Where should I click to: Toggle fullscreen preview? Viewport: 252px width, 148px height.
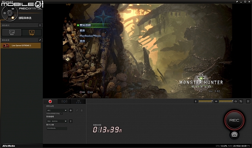pos(248,101)
